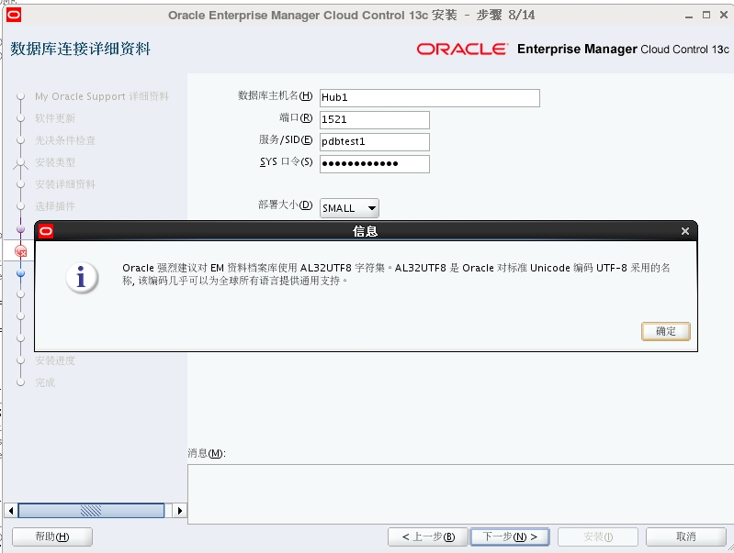The height and width of the screenshot is (553, 734).
Task: Click right arrow of sidebar horizontal scrollbar
Action: (180, 511)
